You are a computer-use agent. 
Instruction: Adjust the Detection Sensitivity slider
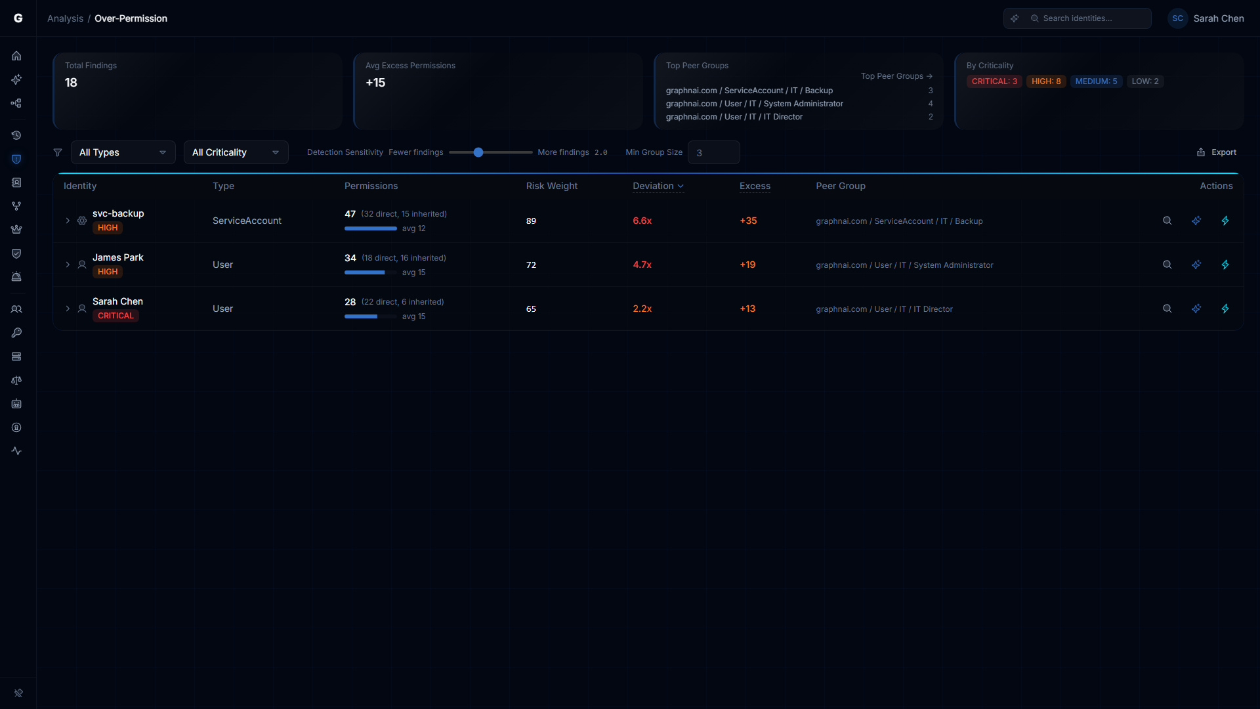[x=480, y=152]
